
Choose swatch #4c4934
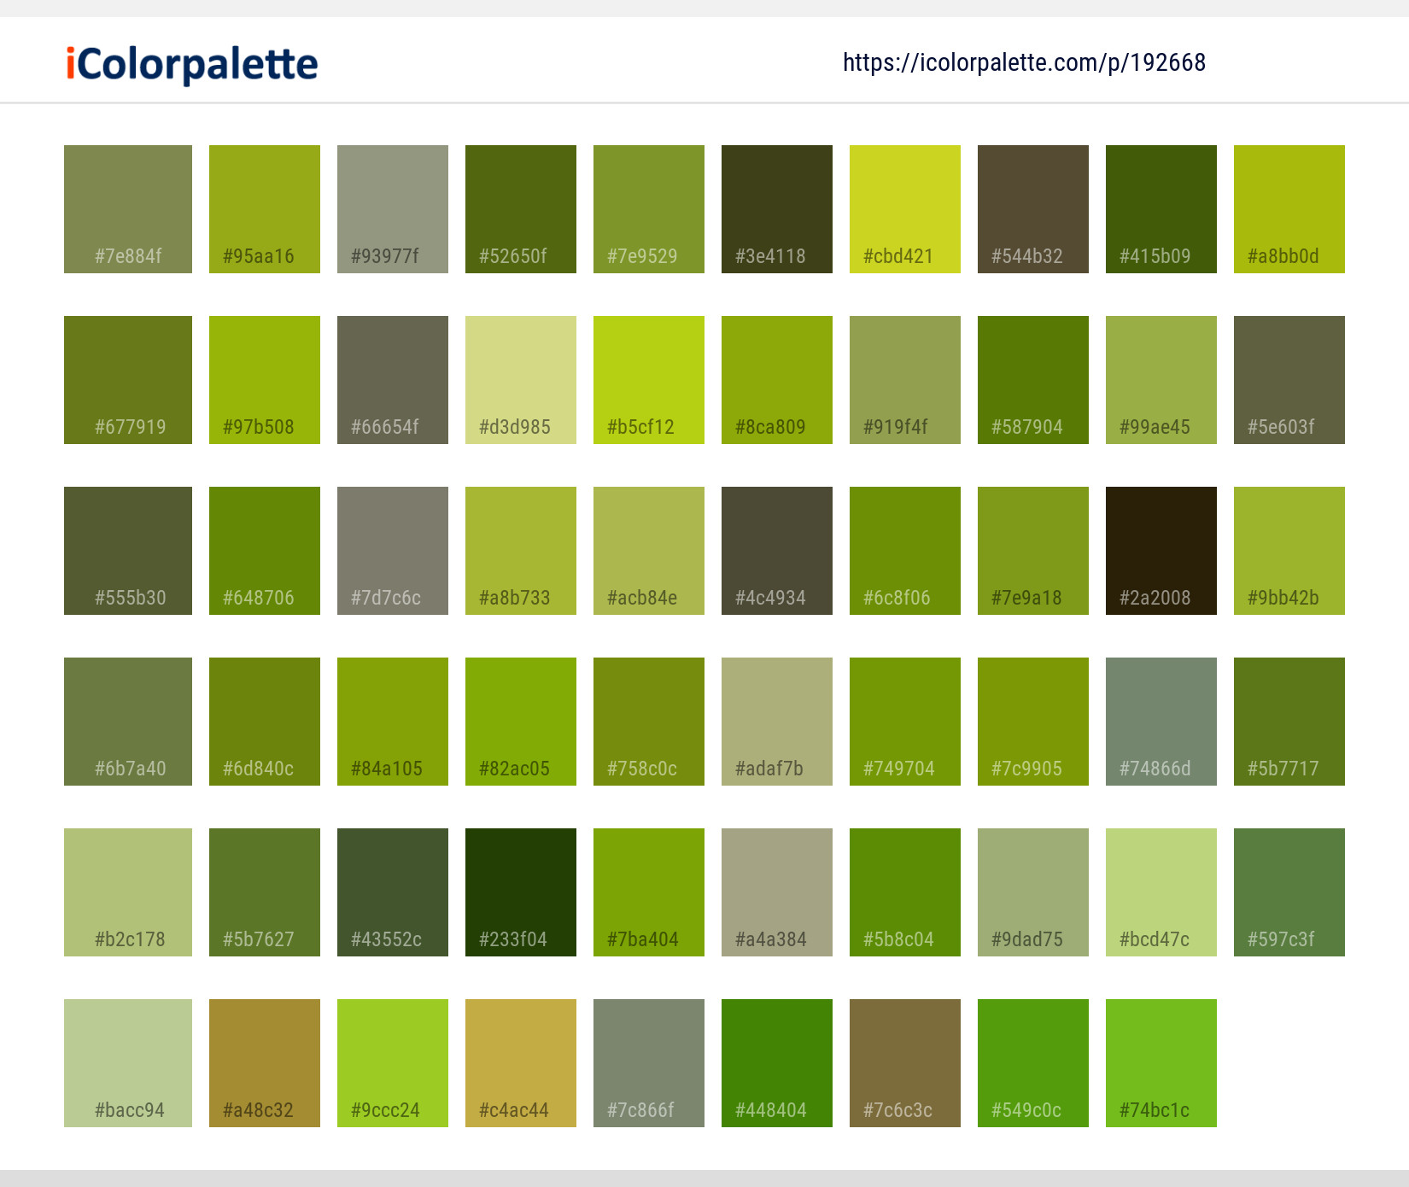[777, 551]
